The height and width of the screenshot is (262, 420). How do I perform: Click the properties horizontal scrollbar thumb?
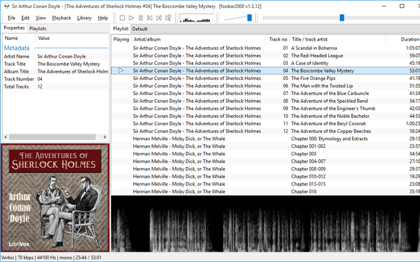(52, 137)
